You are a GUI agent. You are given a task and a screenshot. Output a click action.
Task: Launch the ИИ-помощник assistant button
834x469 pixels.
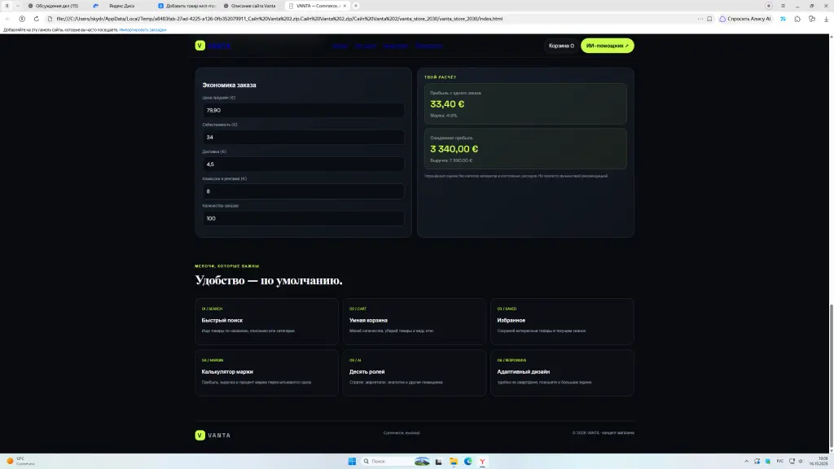608,46
